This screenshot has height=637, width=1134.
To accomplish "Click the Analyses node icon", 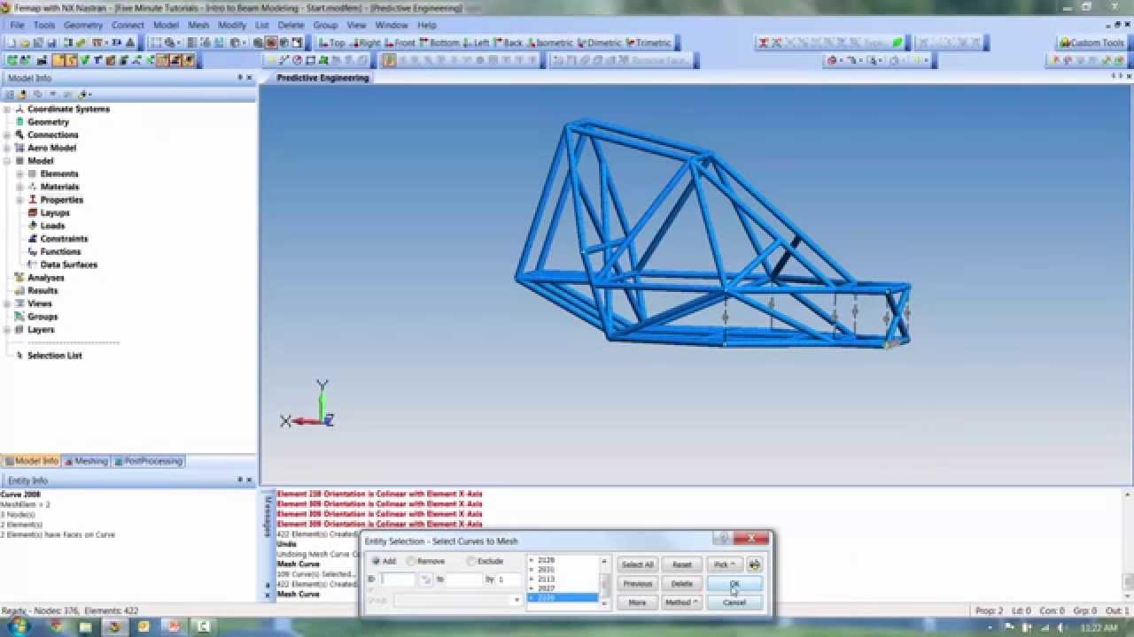I will 19,278.
